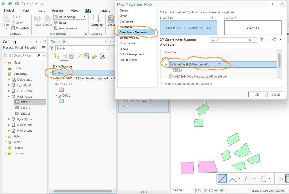
Task: Open the Details link for Current XY
Action: coord(213,18)
